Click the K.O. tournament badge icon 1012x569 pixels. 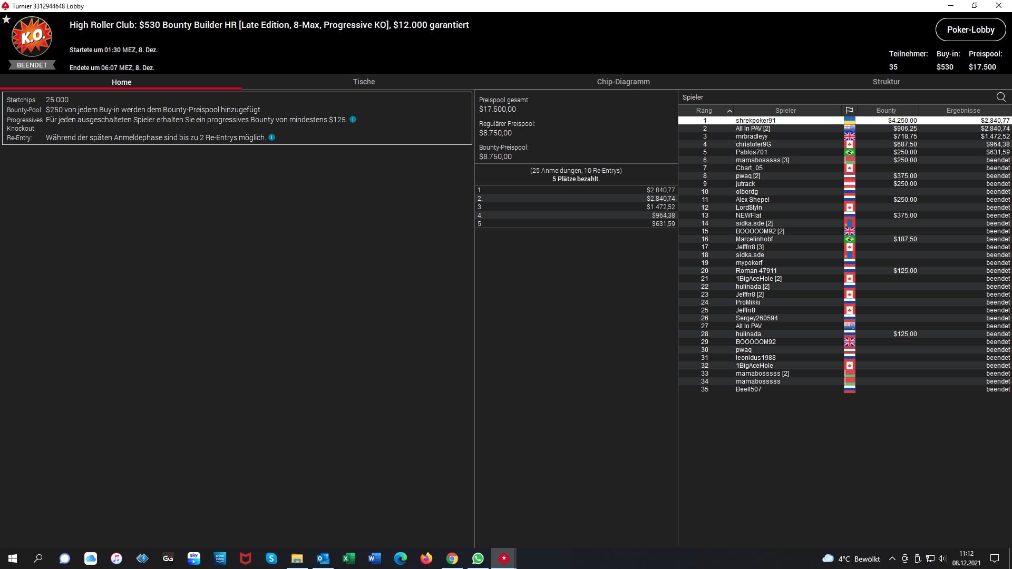(32, 37)
